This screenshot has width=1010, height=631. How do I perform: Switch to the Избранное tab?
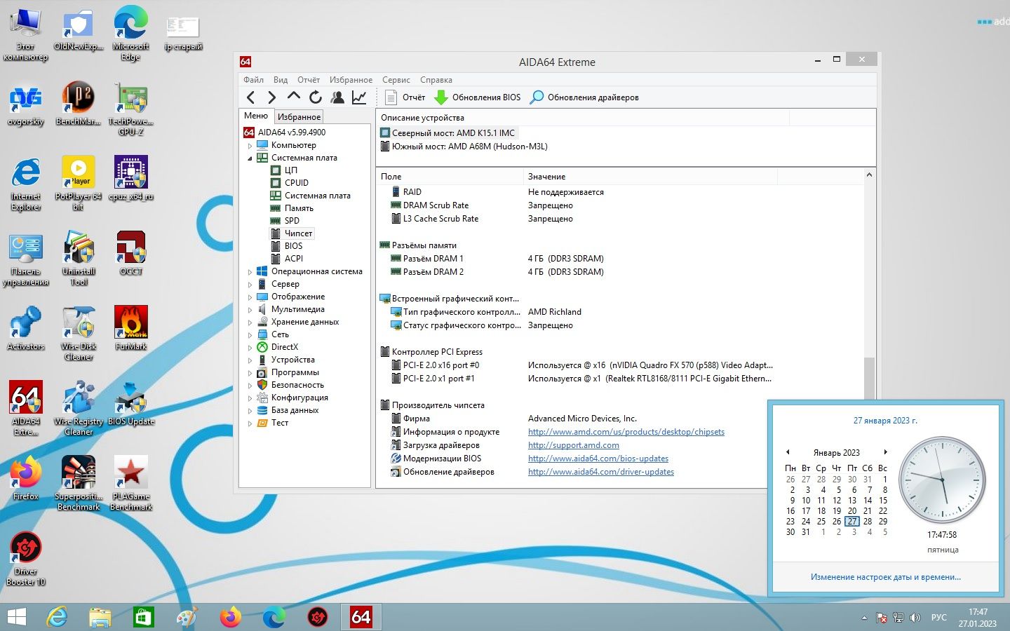pyautogui.click(x=299, y=117)
